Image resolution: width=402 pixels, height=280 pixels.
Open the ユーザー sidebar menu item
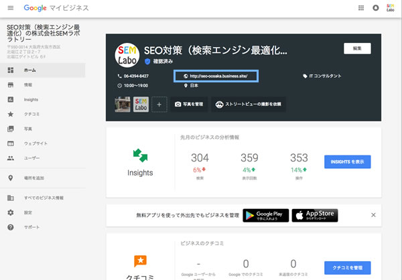[x=43, y=158]
